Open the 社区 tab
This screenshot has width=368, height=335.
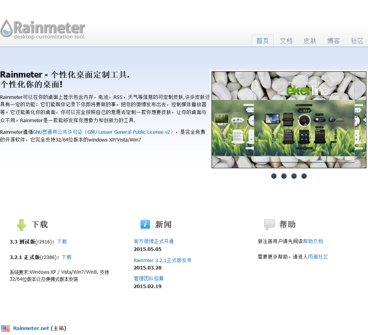(357, 41)
